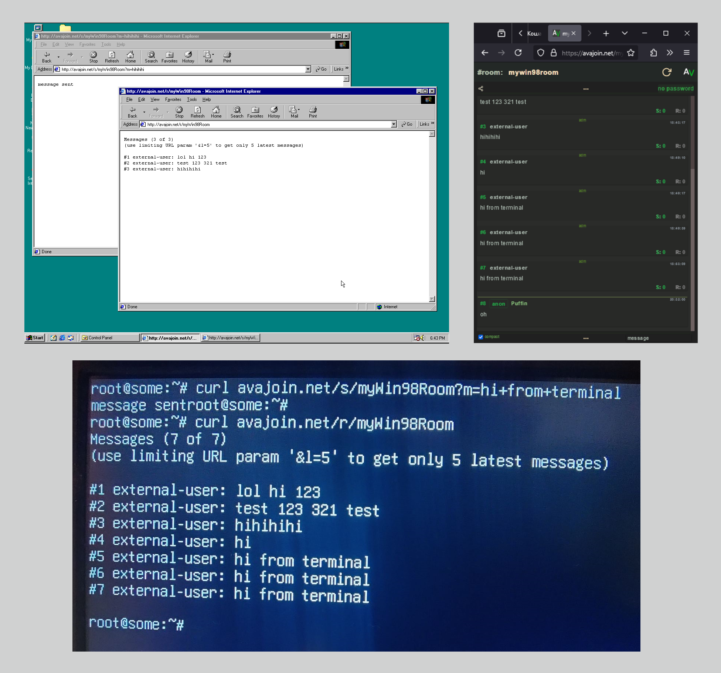Toggle the compact checkbox

tap(481, 337)
